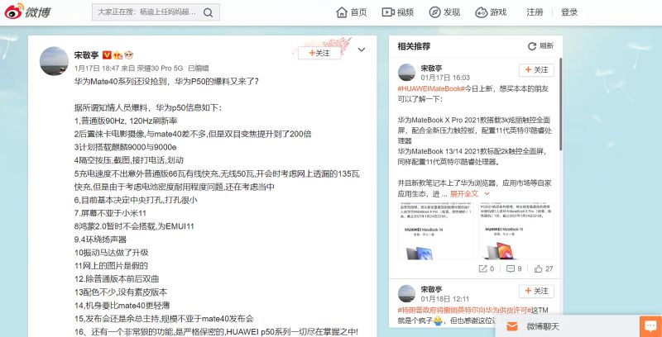Viewport: 662px width, 337px height.
Task: Open the MateBook 14 image thumbnail
Action: [436, 231]
